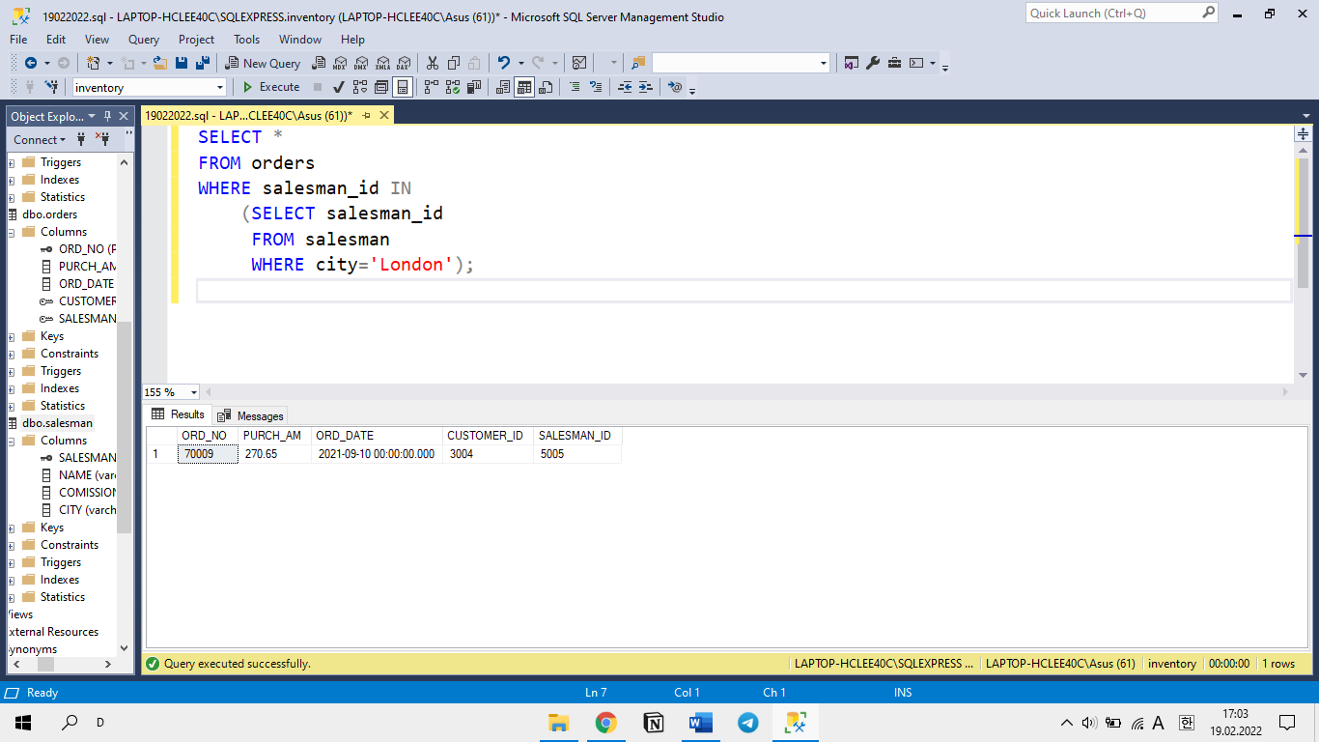
Task: Switch to the Messages tab
Action: tap(251, 415)
